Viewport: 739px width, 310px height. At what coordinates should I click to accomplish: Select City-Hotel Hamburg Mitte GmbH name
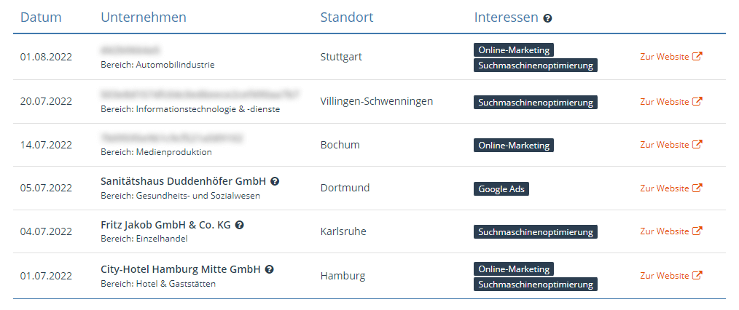(x=180, y=269)
